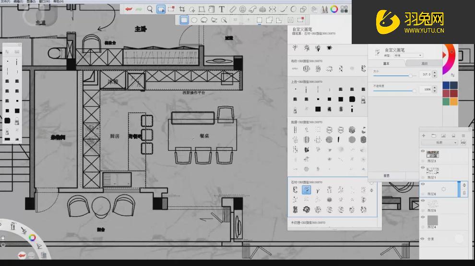This screenshot has height=266, width=475.
Task: Choose Magic Wand selection in sub-toolbar
Action: pyautogui.click(x=224, y=20)
